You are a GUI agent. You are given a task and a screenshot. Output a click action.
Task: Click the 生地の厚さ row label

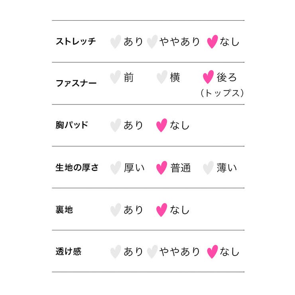pos(77,167)
